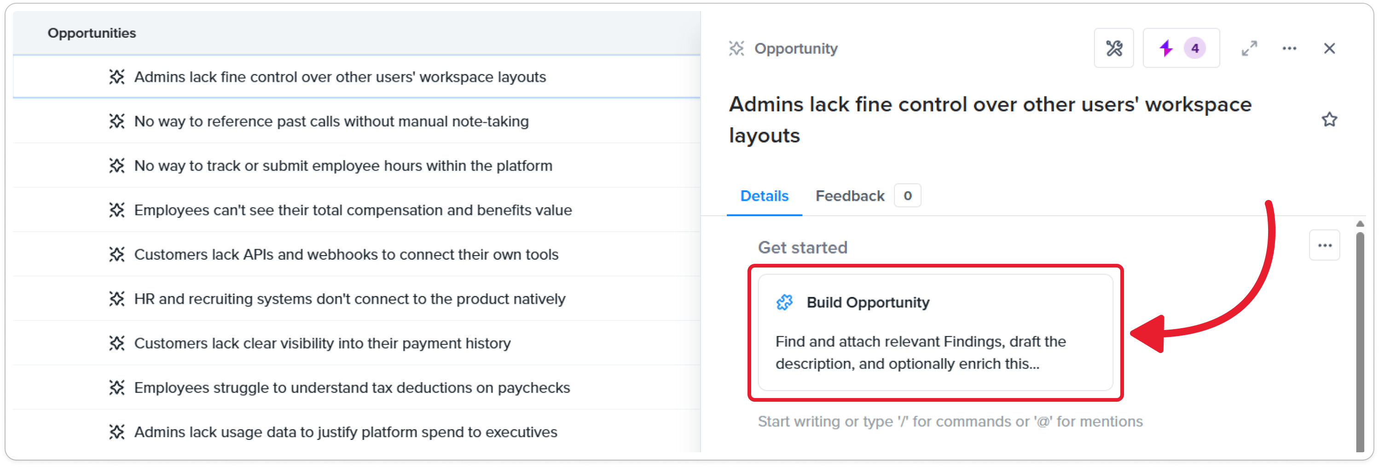Click the icon beside 'Customers lack clear visibility' row

click(x=117, y=343)
